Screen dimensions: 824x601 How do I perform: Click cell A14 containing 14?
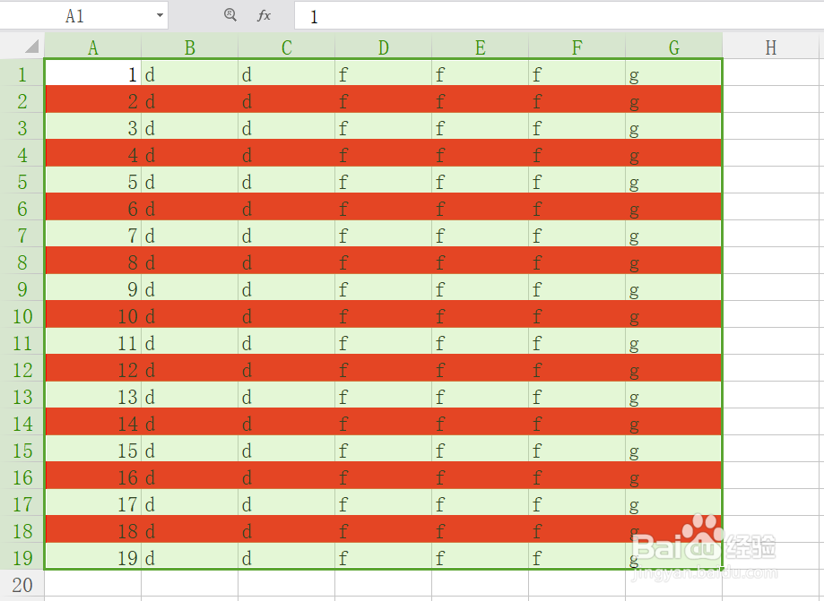pyautogui.click(x=93, y=422)
